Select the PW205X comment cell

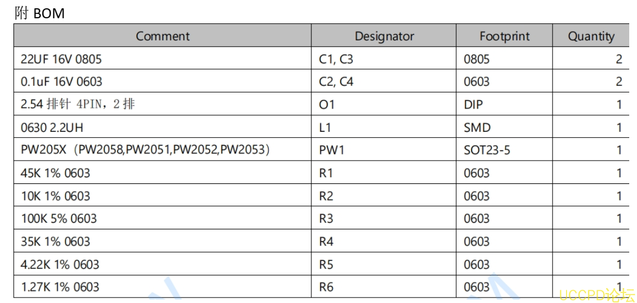pos(145,150)
